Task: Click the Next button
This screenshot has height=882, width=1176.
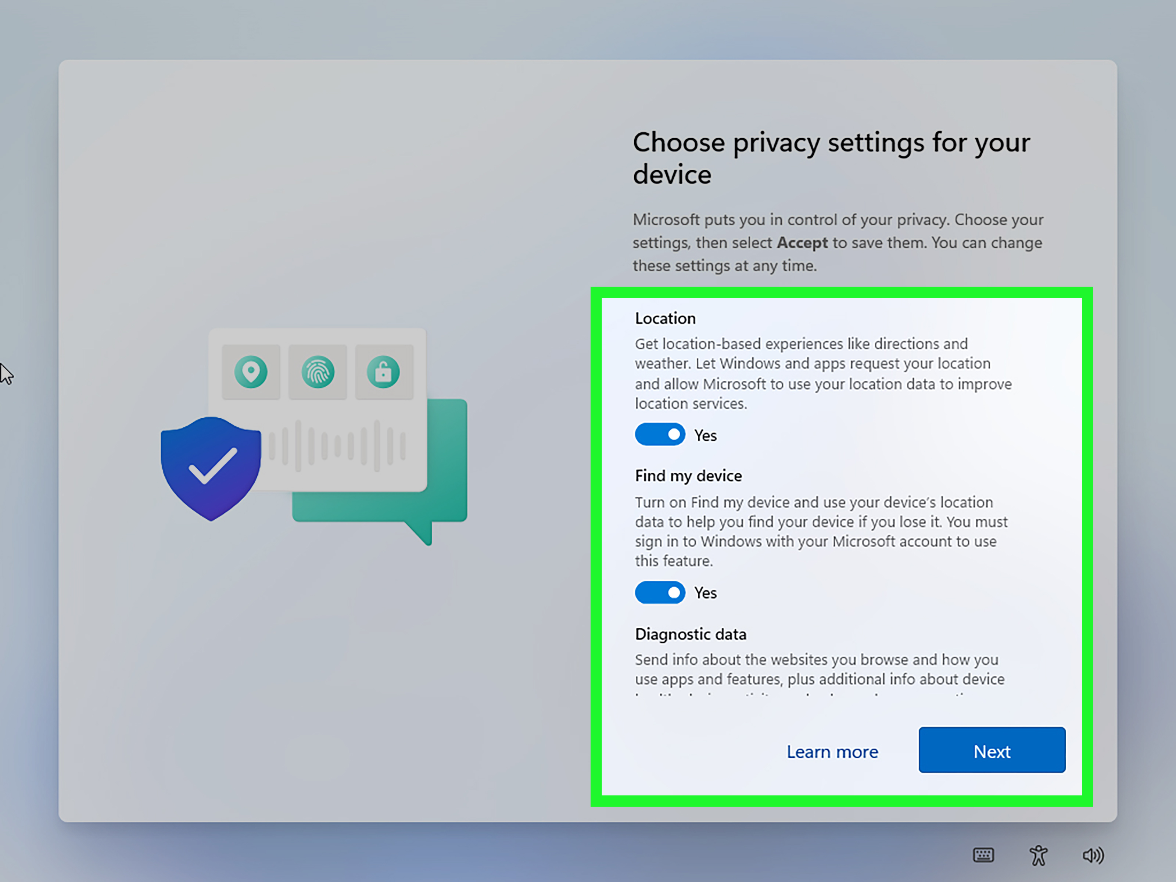Action: pyautogui.click(x=991, y=751)
